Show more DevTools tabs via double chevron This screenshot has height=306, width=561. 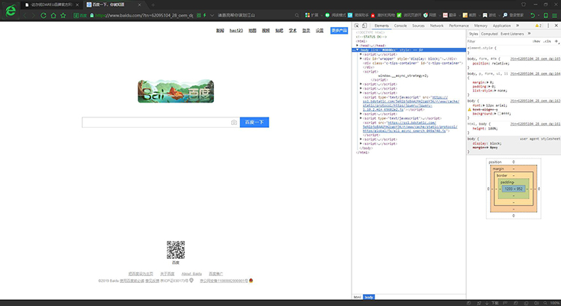coord(518,25)
